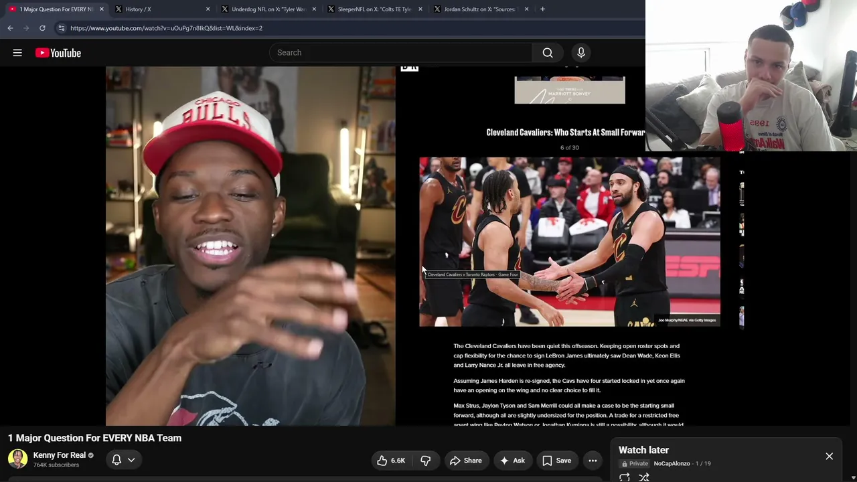Open Kenny For Real channel avatar

point(17,459)
